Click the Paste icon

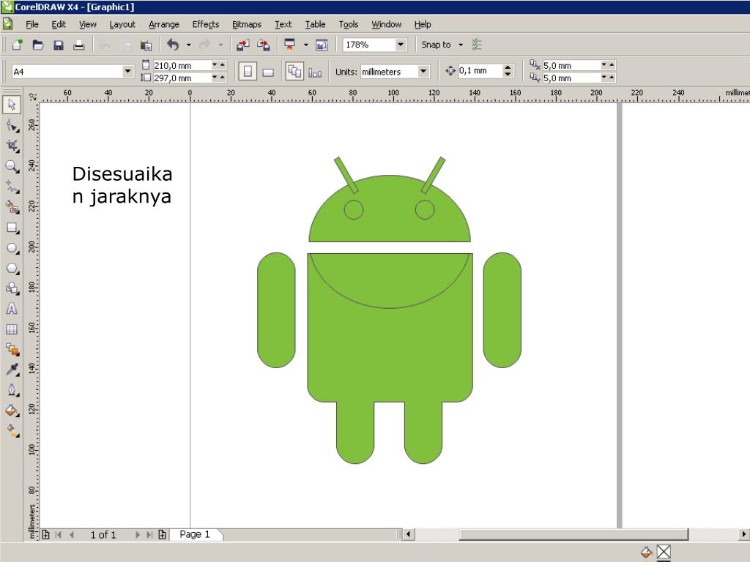click(x=146, y=45)
